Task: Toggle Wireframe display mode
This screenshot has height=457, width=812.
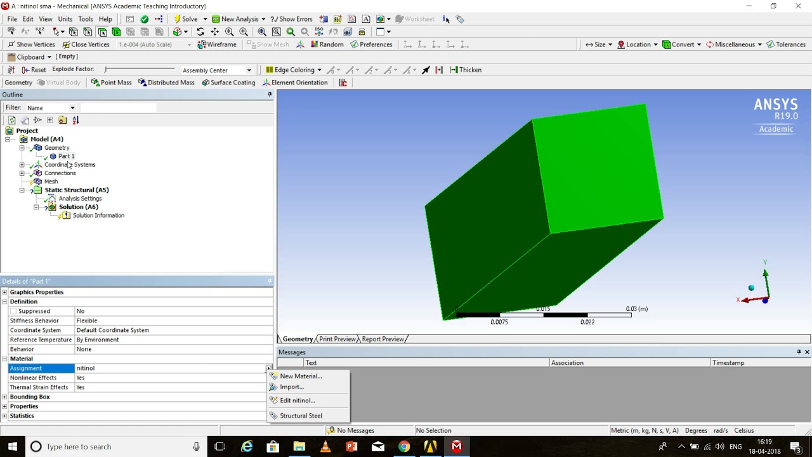Action: (217, 44)
